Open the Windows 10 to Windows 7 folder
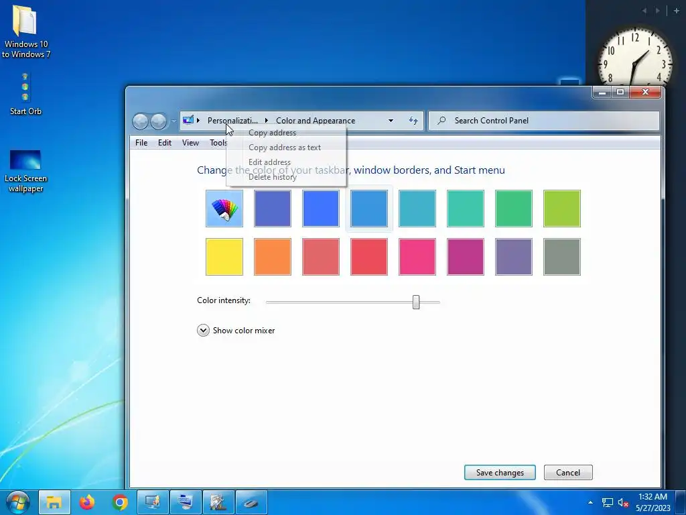This screenshot has height=515, width=686. [x=25, y=32]
